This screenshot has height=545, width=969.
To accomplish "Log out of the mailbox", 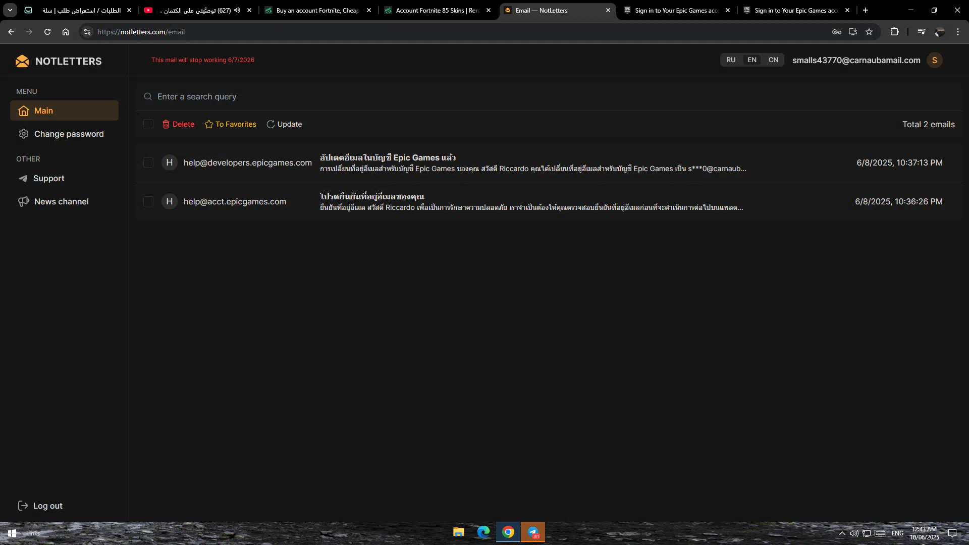I will pos(40,506).
